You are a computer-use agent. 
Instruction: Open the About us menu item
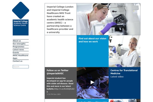(x=17, y=41)
